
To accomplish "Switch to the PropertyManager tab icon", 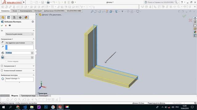I will pyautogui.click(x=9, y=17).
